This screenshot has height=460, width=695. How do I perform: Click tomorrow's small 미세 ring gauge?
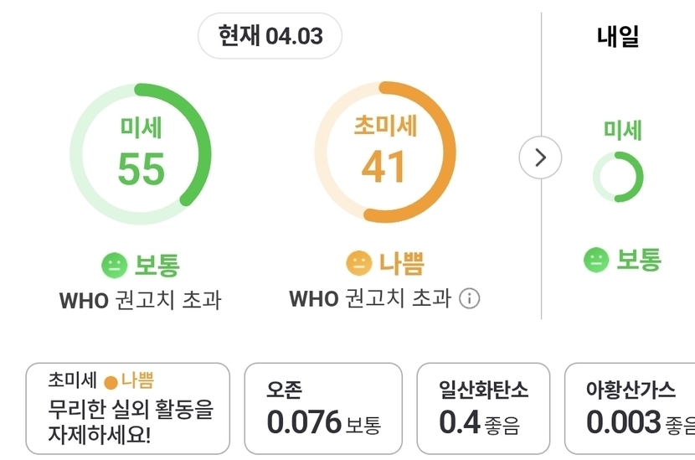pyautogui.click(x=618, y=177)
